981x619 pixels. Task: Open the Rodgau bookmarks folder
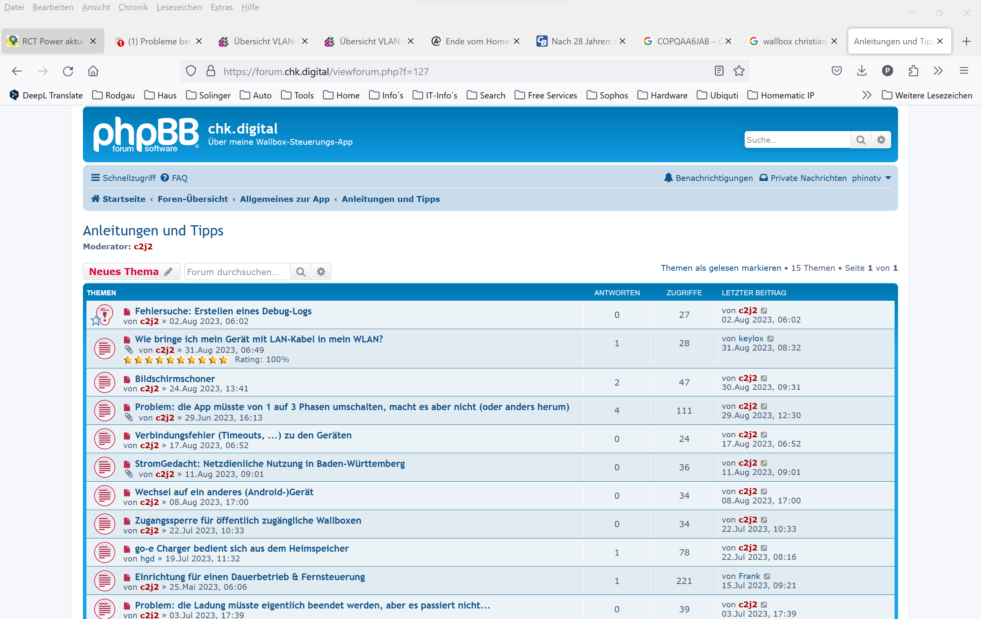click(114, 95)
